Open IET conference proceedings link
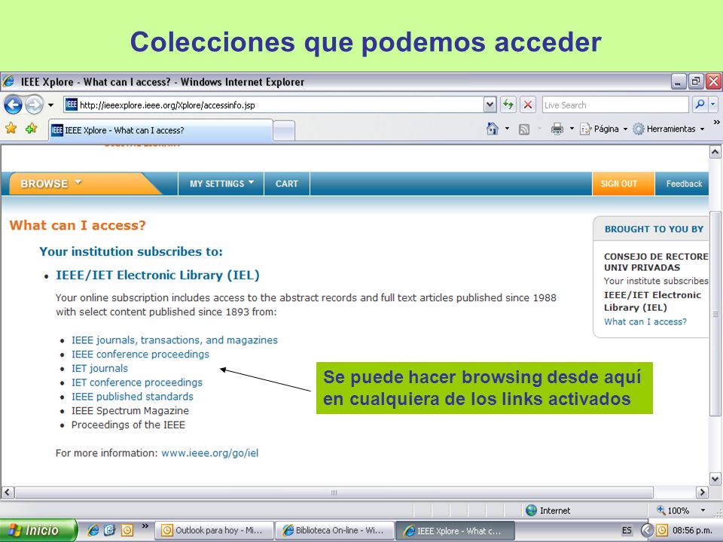Image resolution: width=723 pixels, height=542 pixels. tap(137, 382)
